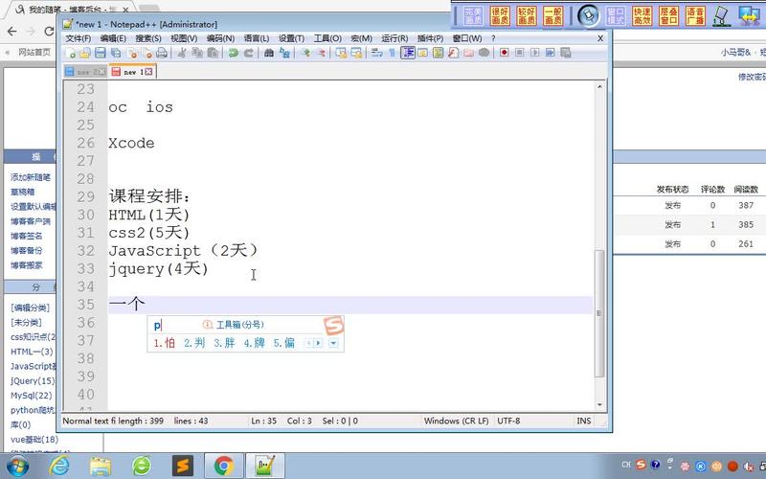Click the Stop Recording macro icon

519,53
